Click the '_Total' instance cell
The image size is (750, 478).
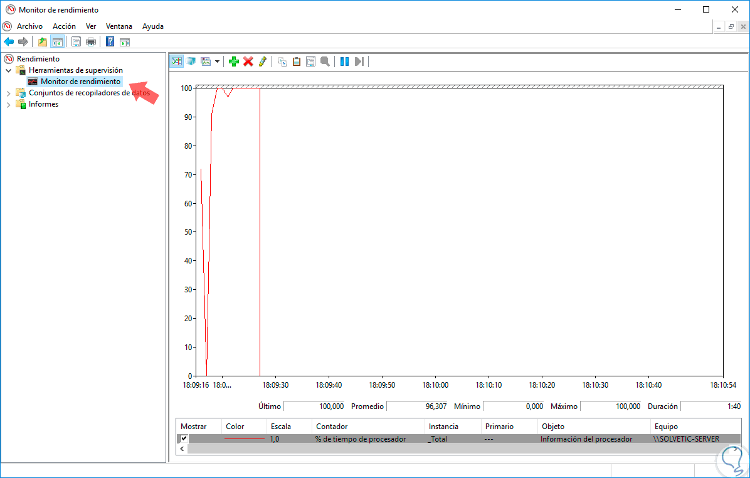pos(437,438)
